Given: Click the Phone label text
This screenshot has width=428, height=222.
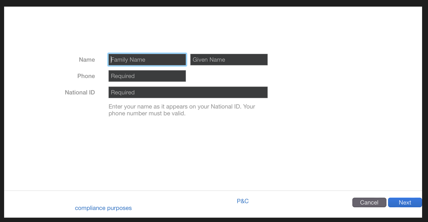Looking at the screenshot, I should click(86, 76).
